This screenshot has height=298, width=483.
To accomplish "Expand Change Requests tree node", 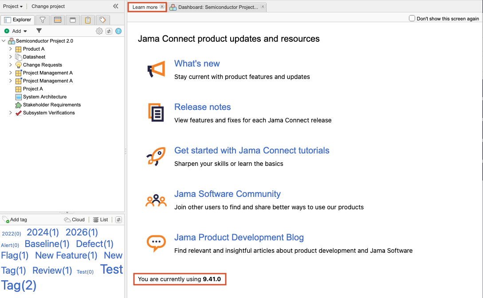I will coord(11,65).
